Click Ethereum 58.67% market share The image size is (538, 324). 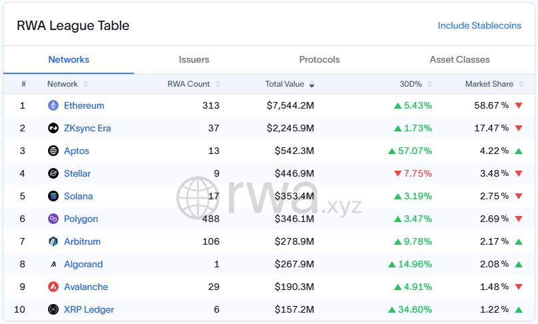pos(491,105)
